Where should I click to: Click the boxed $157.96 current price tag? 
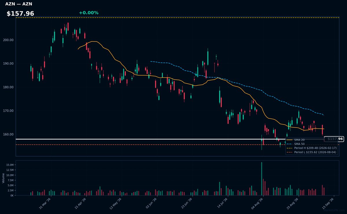point(334,139)
